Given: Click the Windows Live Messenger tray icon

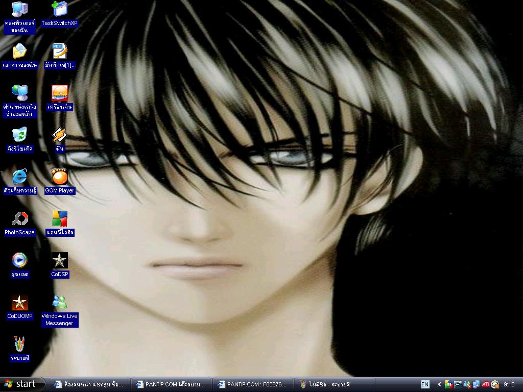Looking at the screenshot, I should 467,384.
